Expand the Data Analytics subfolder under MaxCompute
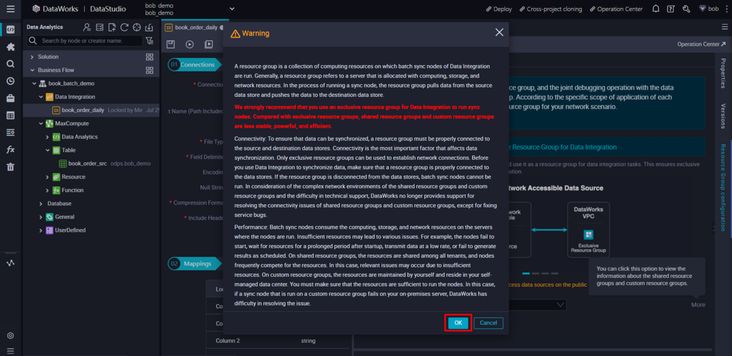Viewport: 732px width, 356px height. pyautogui.click(x=48, y=137)
